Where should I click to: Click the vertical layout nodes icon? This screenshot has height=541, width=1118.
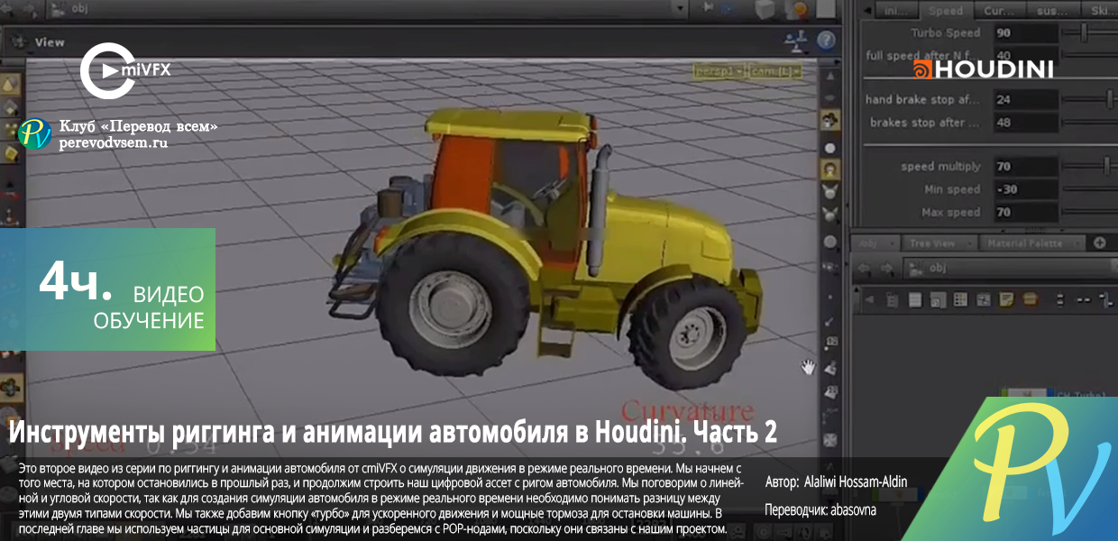[1060, 299]
